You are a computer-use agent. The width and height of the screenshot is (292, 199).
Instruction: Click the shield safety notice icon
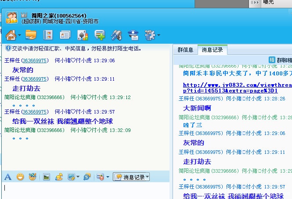(x=8, y=48)
